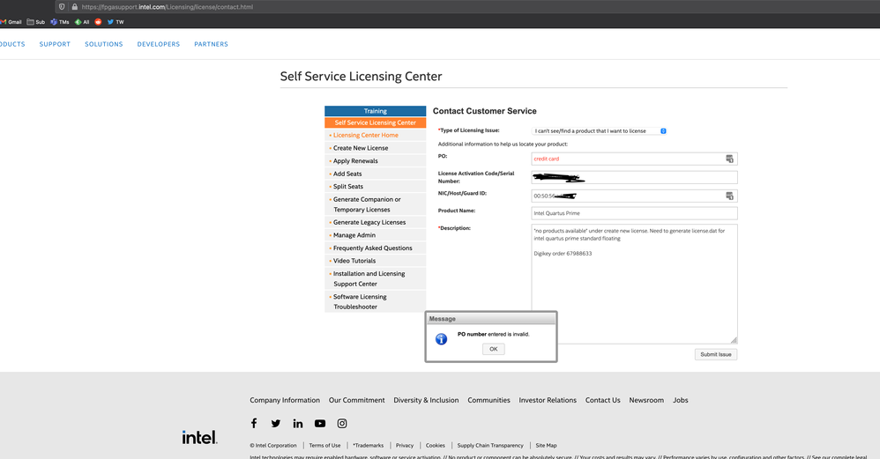Open Intel's Twitter page from footer icon
The height and width of the screenshot is (459, 880).
coord(276,424)
